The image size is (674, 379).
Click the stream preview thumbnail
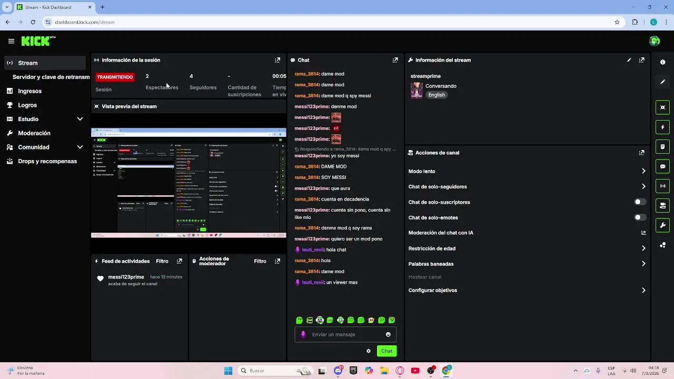189,183
